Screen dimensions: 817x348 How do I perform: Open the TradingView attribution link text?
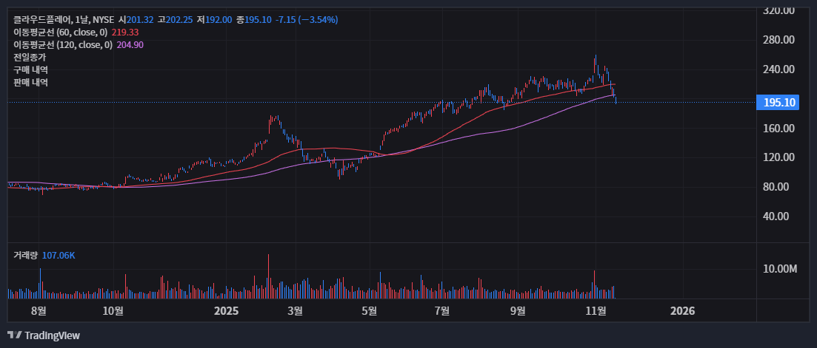pos(52,335)
